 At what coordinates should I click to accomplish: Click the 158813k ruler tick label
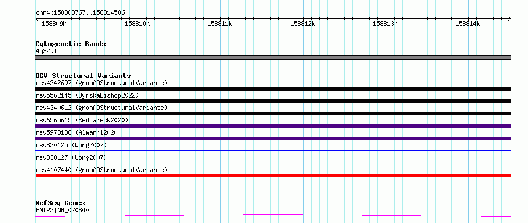pos(385,24)
